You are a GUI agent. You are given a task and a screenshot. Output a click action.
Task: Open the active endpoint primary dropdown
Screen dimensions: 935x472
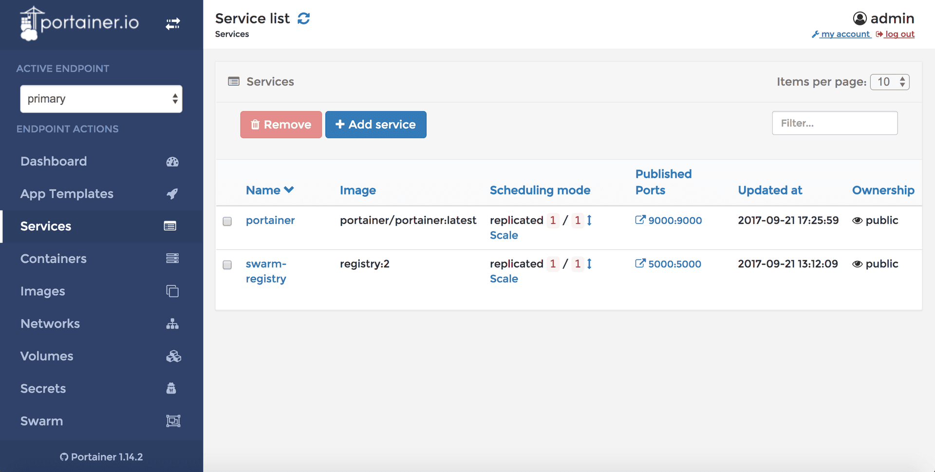(x=101, y=99)
